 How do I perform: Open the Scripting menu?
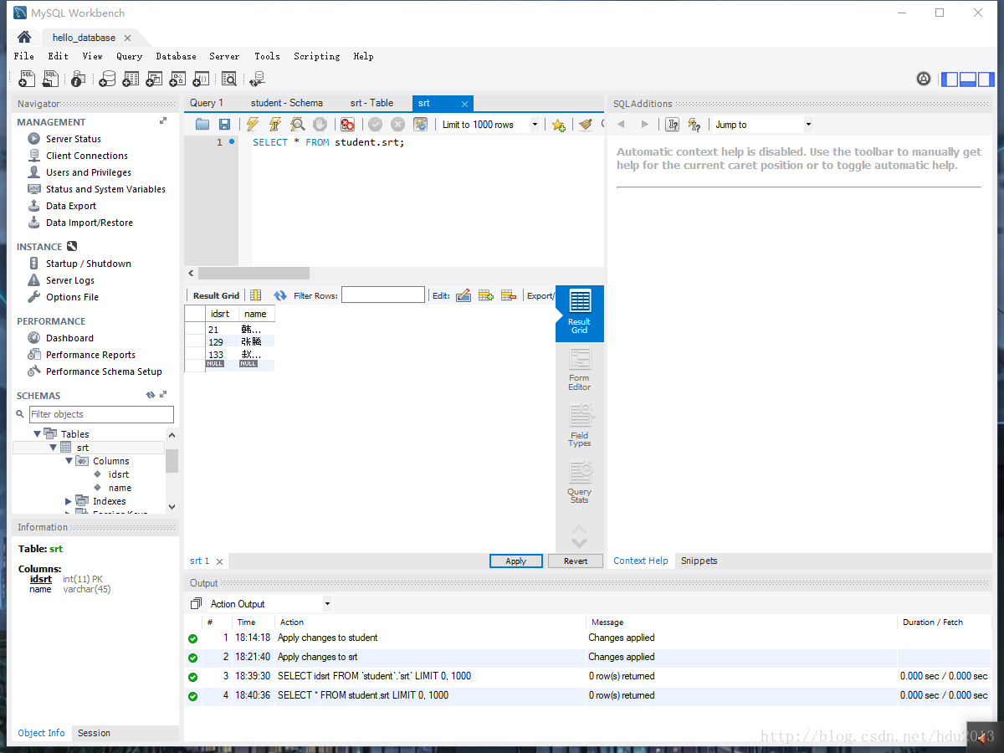(x=317, y=56)
